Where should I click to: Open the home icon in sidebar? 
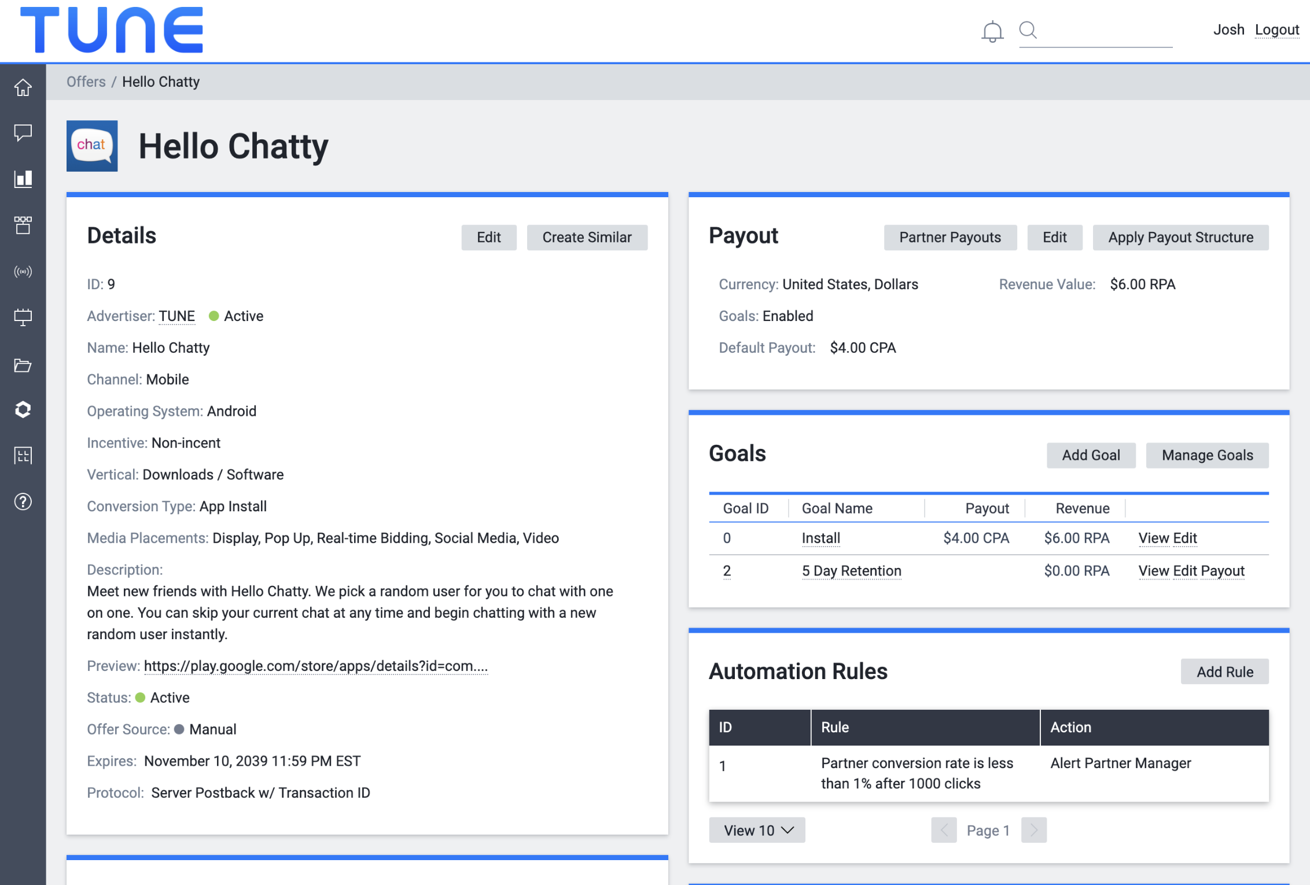point(23,87)
